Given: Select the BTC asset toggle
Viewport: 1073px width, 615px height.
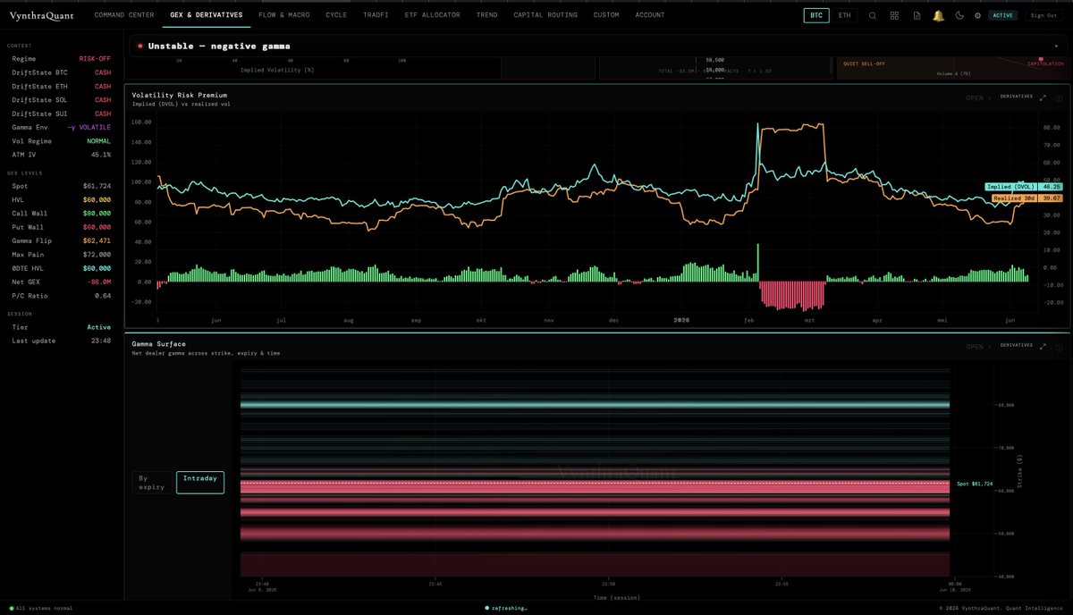Looking at the screenshot, I should [x=816, y=15].
